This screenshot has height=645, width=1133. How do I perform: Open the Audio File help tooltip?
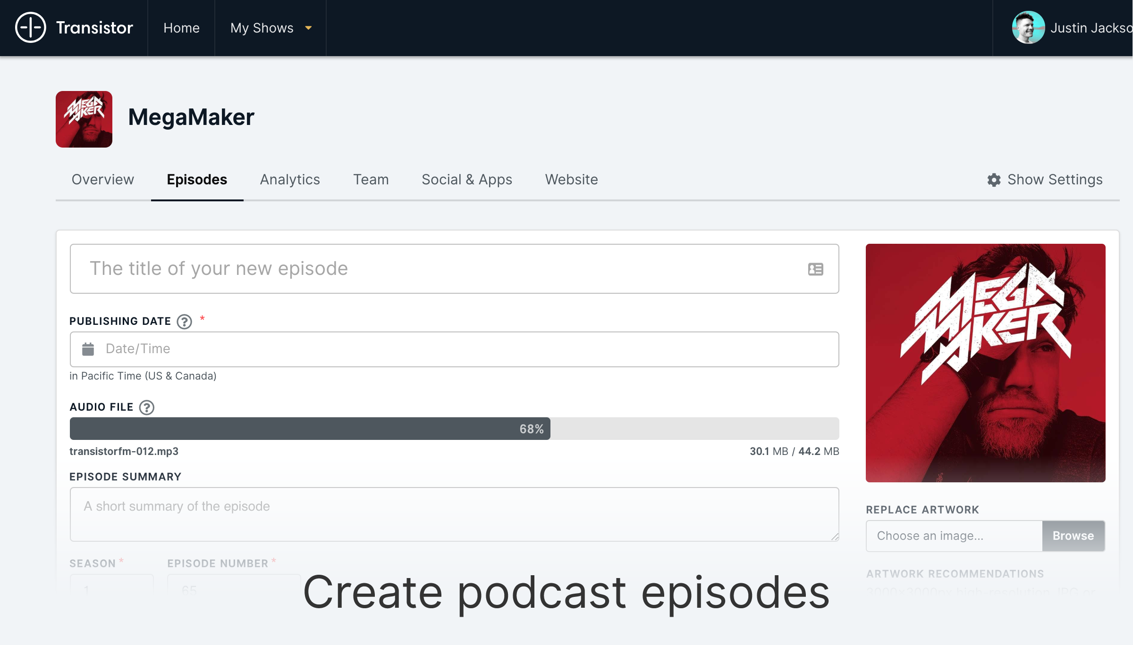(x=147, y=407)
